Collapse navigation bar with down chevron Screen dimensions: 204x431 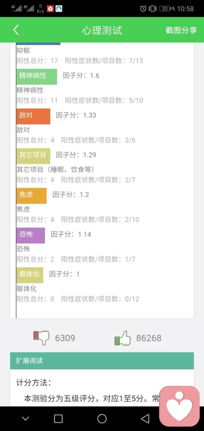click(25, 419)
